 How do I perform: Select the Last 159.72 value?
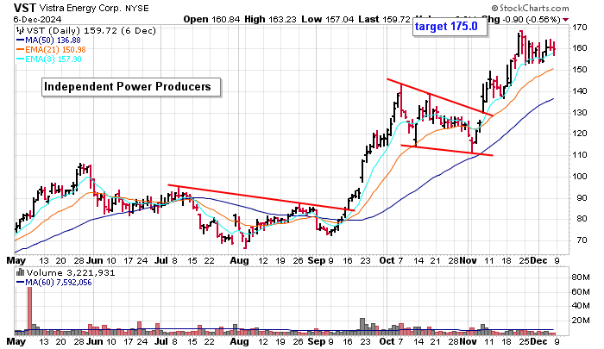click(384, 19)
